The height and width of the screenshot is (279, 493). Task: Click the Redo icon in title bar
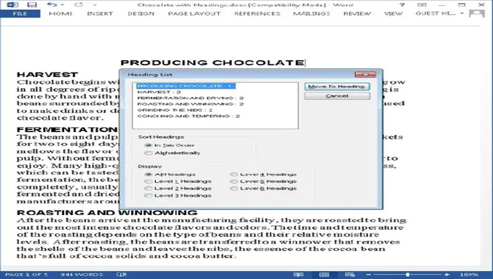(78, 4)
